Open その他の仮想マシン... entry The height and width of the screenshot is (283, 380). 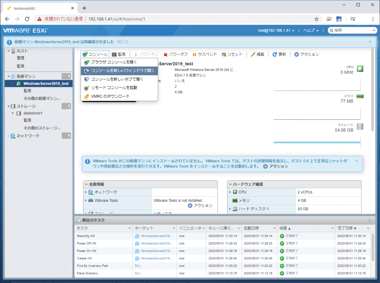42,98
